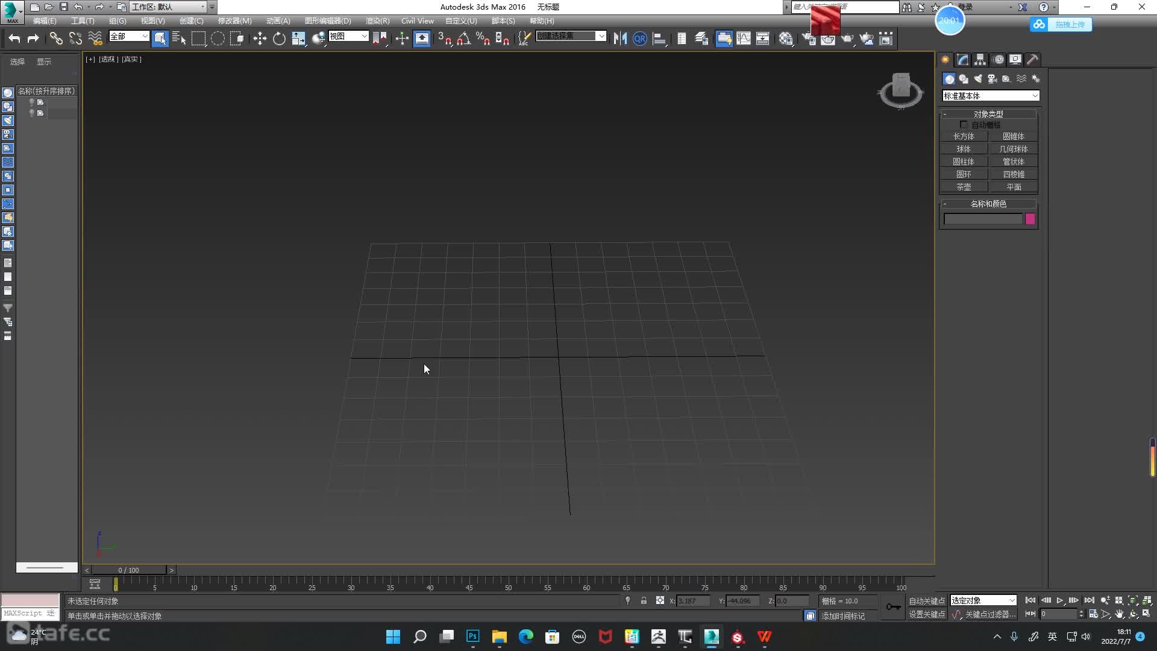The width and height of the screenshot is (1157, 651).
Task: Toggle 自动关键点 auto key mode
Action: 927,601
